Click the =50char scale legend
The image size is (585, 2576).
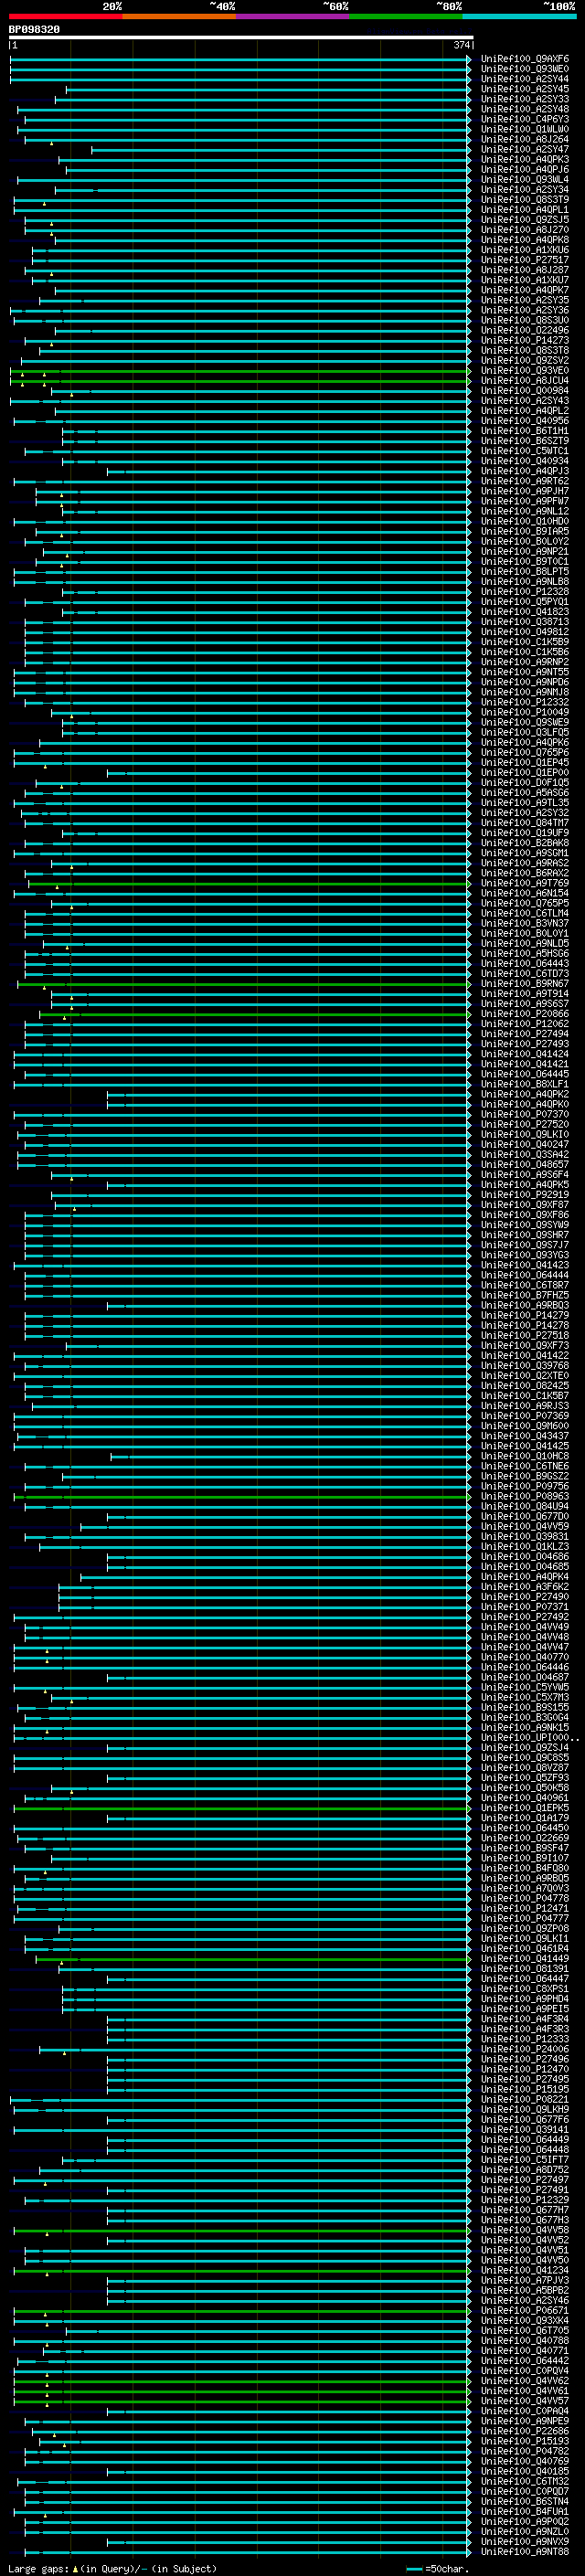tap(437, 2568)
